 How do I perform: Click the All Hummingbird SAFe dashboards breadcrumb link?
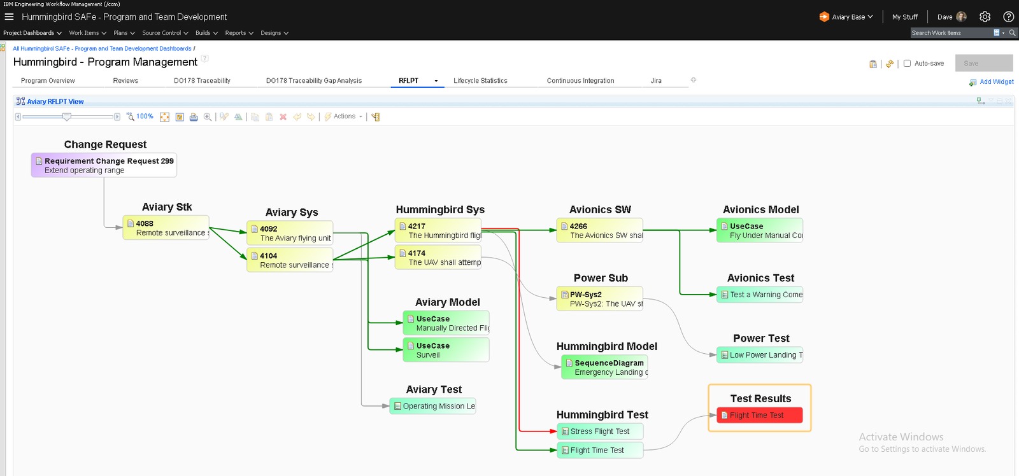(x=102, y=48)
